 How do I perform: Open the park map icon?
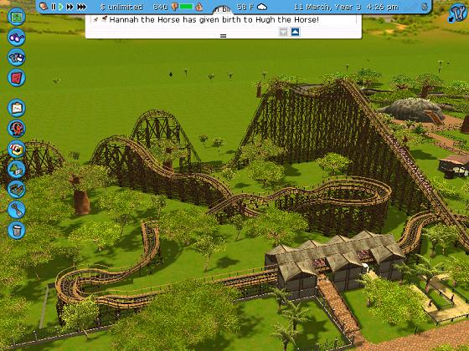click(x=17, y=17)
